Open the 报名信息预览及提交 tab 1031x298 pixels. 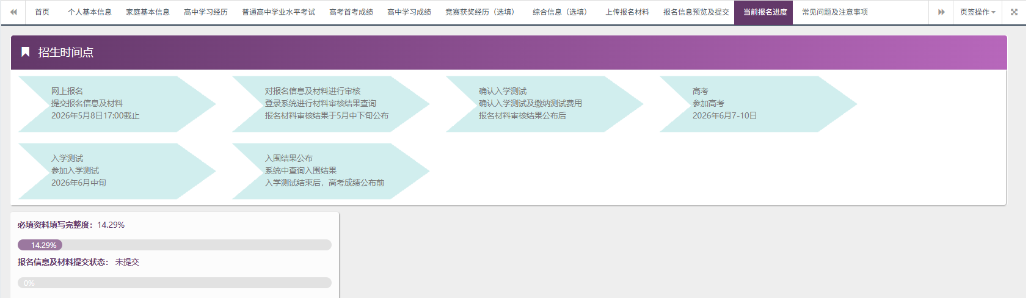(696, 12)
